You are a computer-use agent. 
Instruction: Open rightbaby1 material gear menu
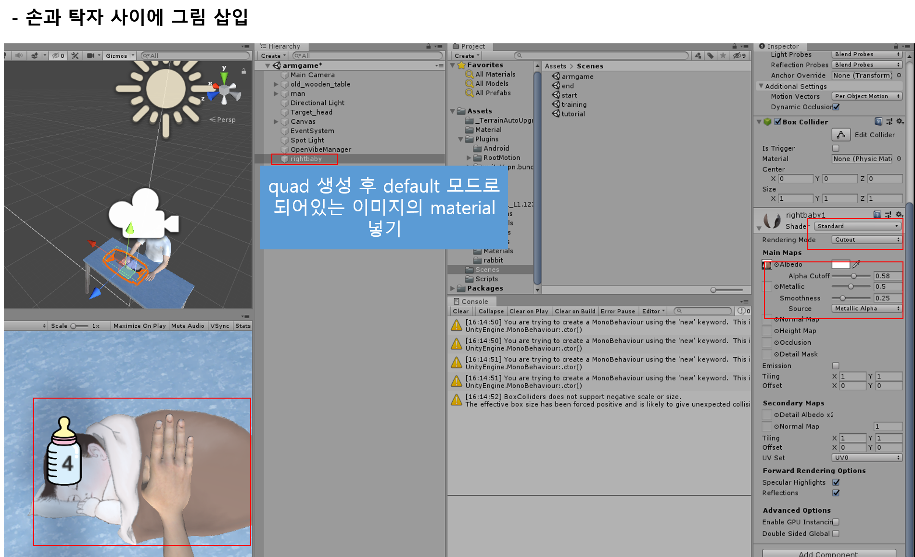(899, 215)
